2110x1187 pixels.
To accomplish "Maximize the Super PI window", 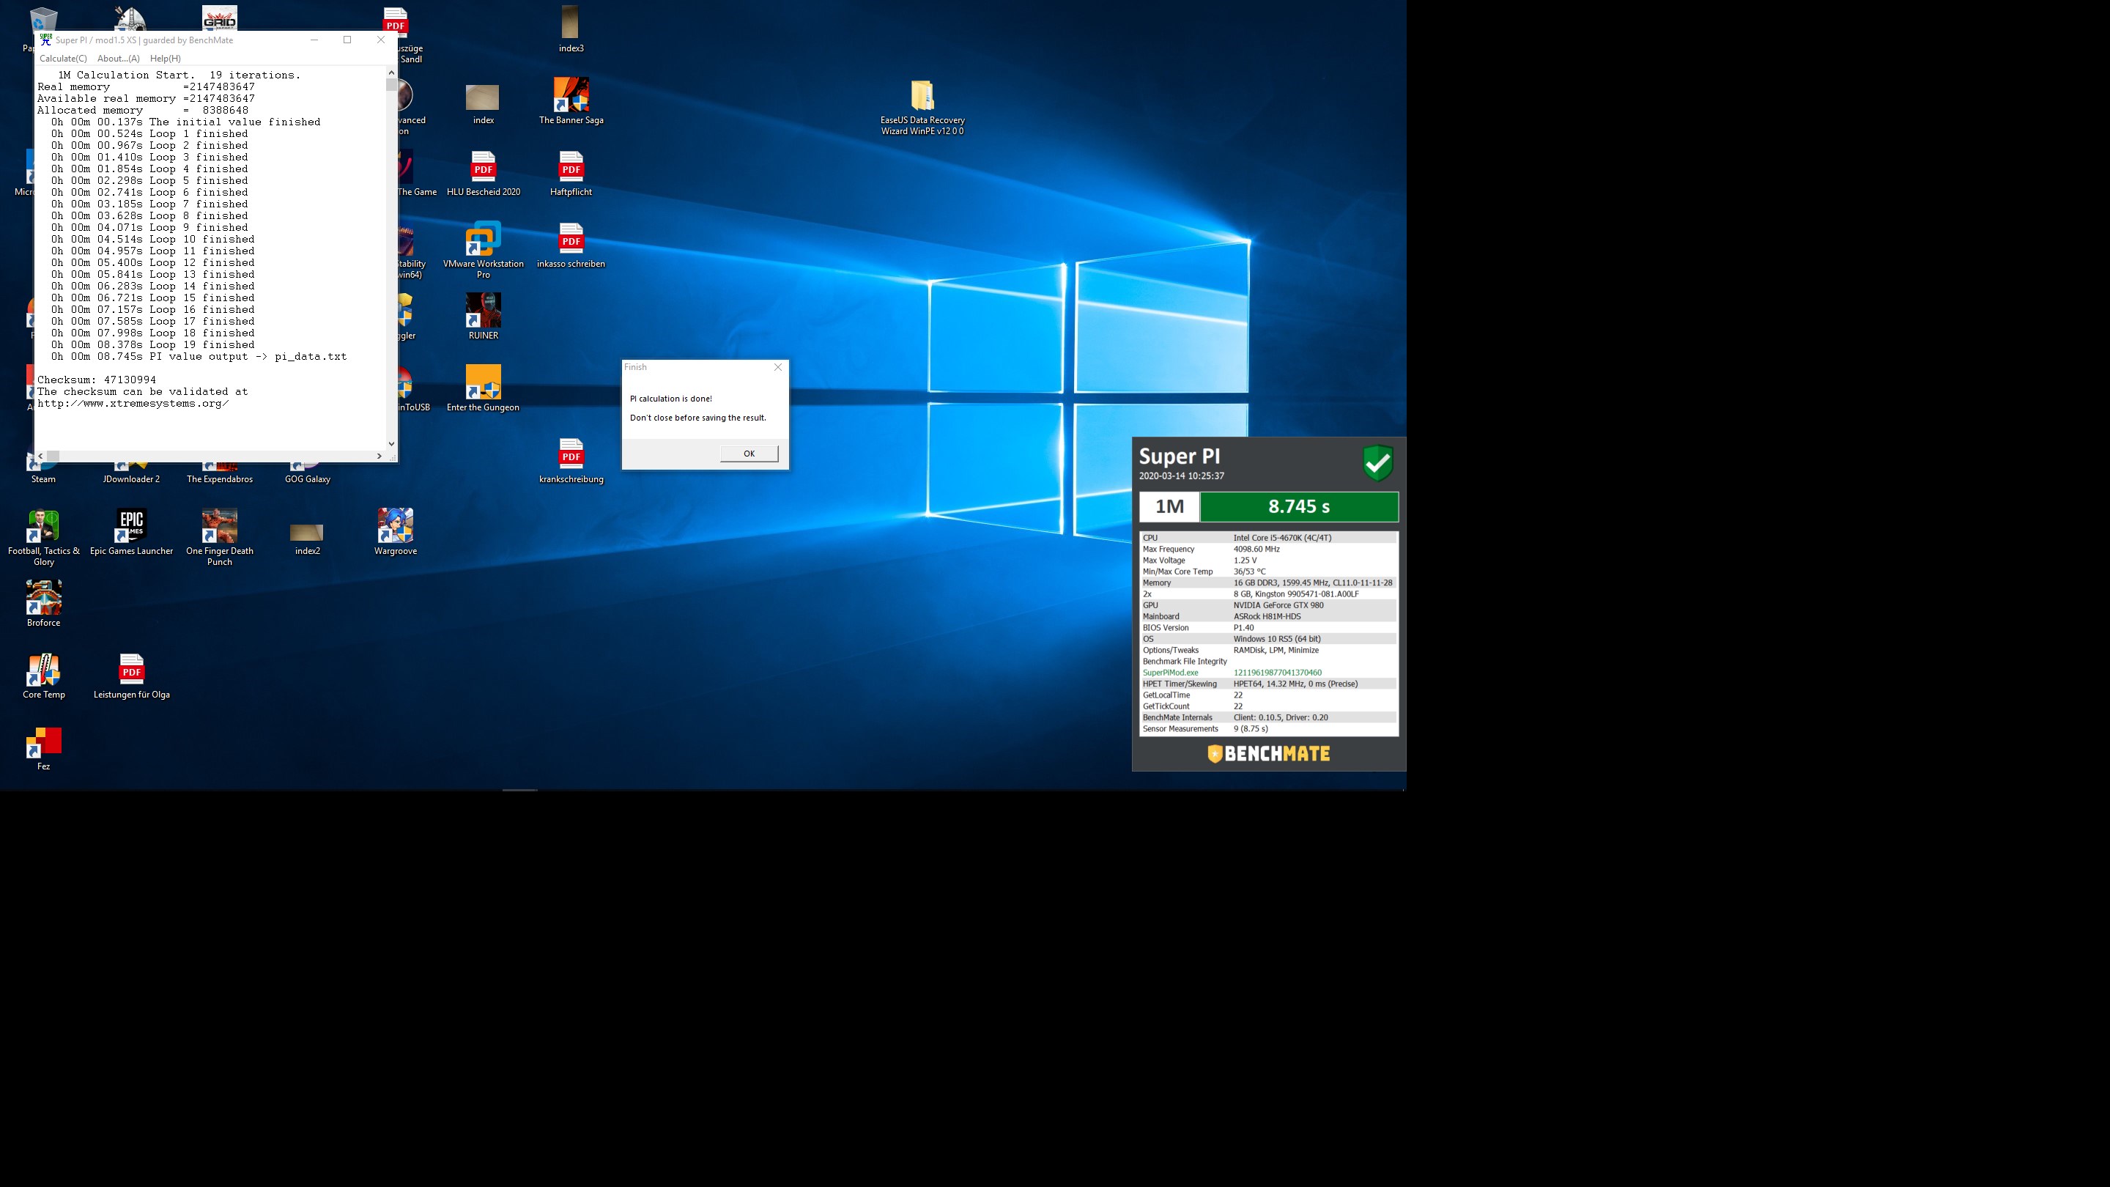I will pos(347,40).
